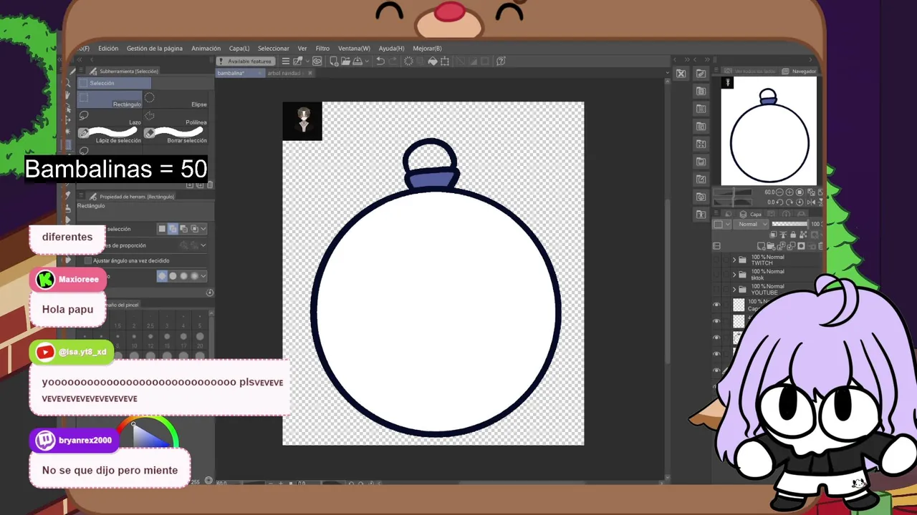Expand the YOUTUBE layer folder
The width and height of the screenshot is (917, 515).
pos(734,289)
